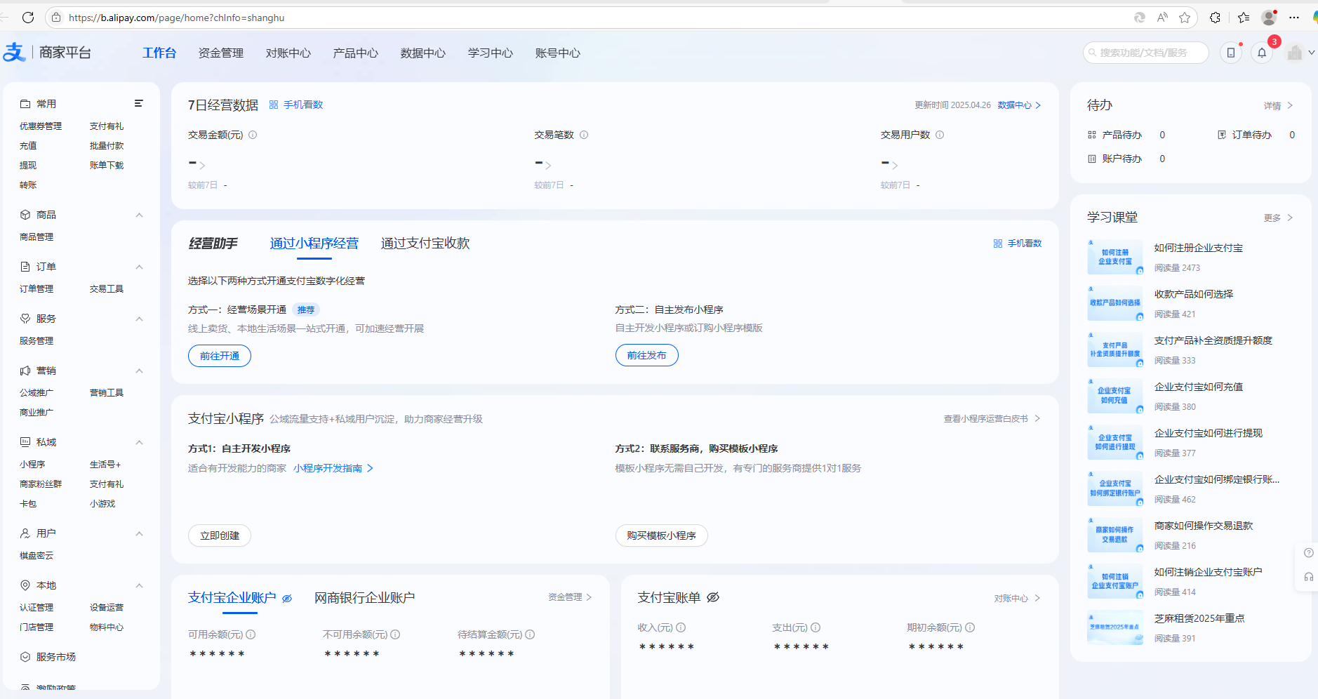Image resolution: width=1318 pixels, height=699 pixels.
Task: Click the 账单下载 sidebar link
Action: pyautogui.click(x=107, y=166)
